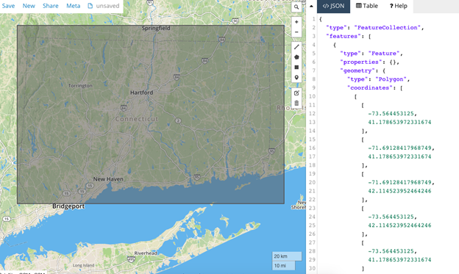Collapse the panel with the arrow toggle

click(311, 6)
